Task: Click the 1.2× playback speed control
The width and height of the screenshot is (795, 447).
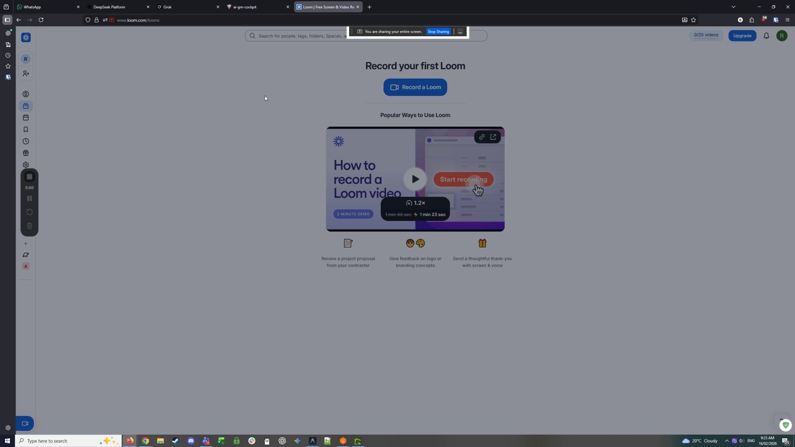Action: tap(415, 203)
